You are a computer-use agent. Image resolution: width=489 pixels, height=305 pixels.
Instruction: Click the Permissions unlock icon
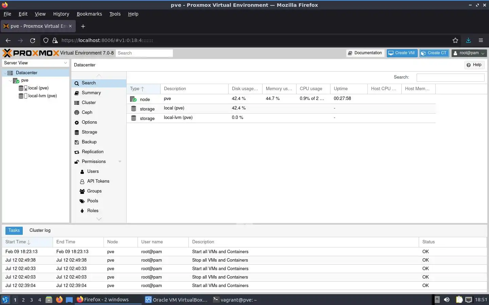coord(77,162)
